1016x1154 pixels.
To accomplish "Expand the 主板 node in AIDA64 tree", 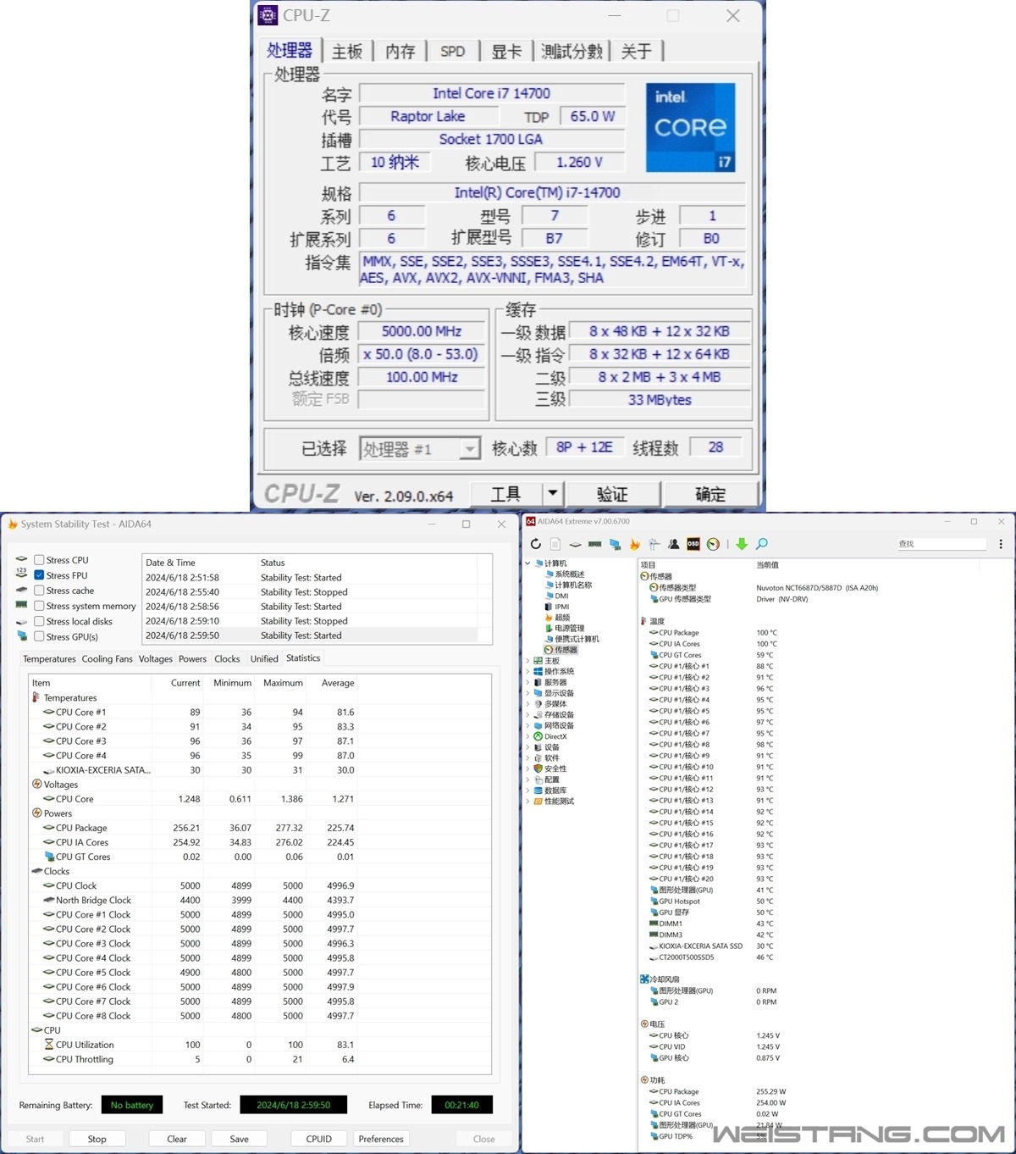I will 527,661.
